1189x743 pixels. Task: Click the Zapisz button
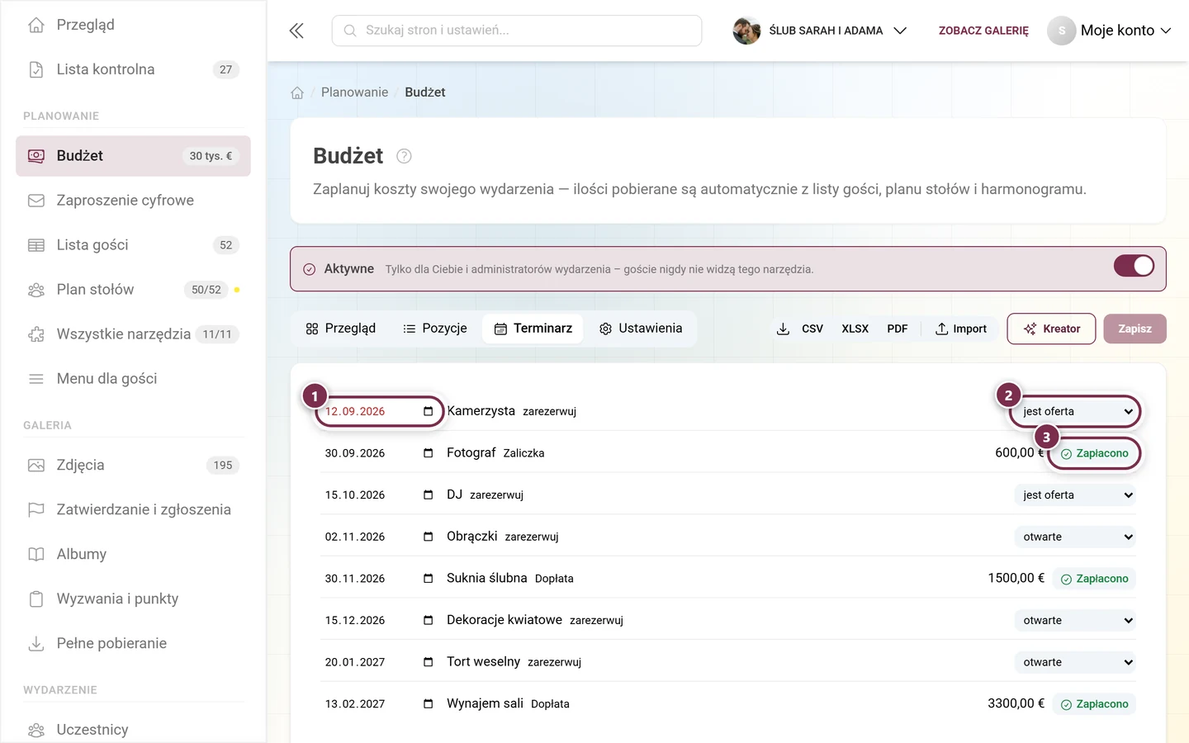pyautogui.click(x=1135, y=329)
